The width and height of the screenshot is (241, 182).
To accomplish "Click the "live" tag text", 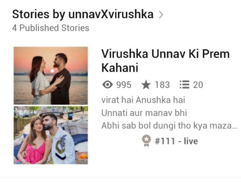I will (191, 141).
